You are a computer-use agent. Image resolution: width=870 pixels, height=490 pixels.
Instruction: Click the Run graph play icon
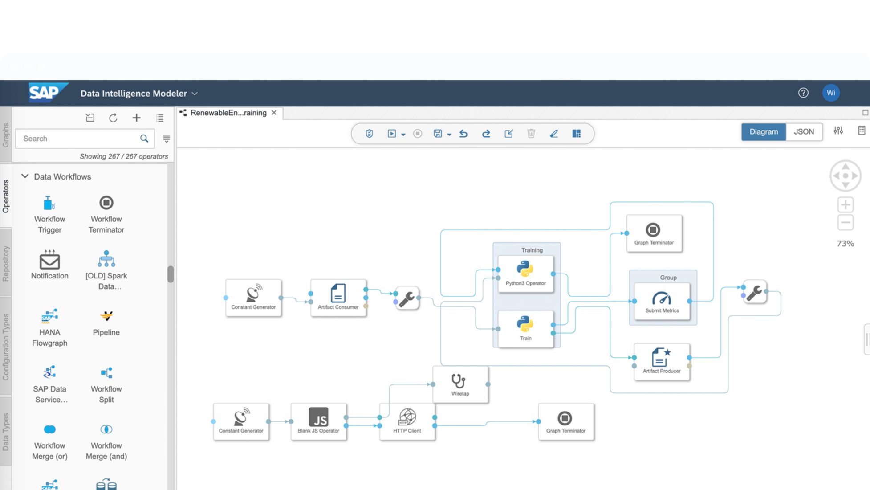click(391, 134)
